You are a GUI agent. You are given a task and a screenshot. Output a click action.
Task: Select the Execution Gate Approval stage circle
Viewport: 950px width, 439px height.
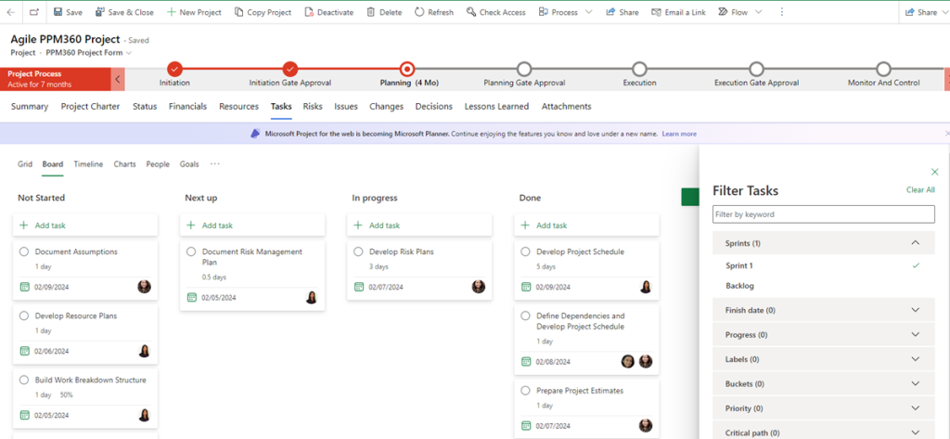pyautogui.click(x=756, y=69)
